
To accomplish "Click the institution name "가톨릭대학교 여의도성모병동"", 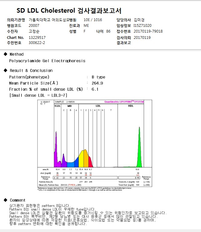I will [x=53, y=20].
